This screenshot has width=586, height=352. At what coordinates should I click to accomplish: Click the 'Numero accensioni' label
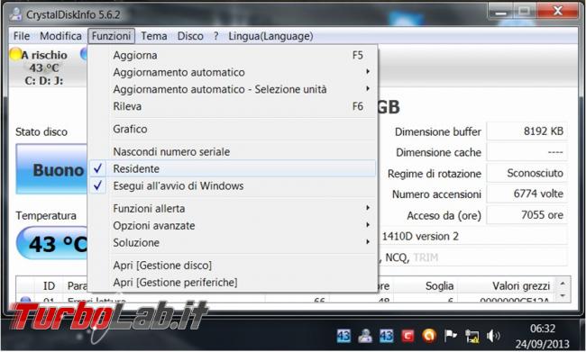coord(436,194)
